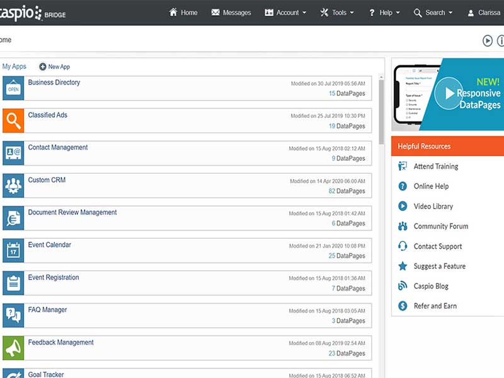Click the apps list scrollbar thumb
Screen dimensions: 504x378
381,112
